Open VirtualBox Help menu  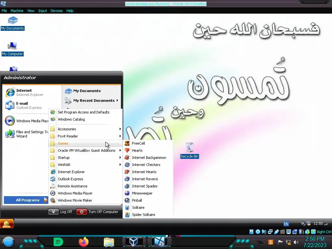click(x=70, y=11)
